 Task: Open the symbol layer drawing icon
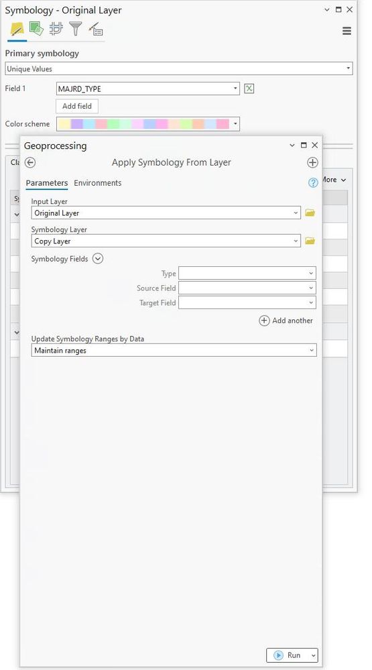tap(56, 29)
